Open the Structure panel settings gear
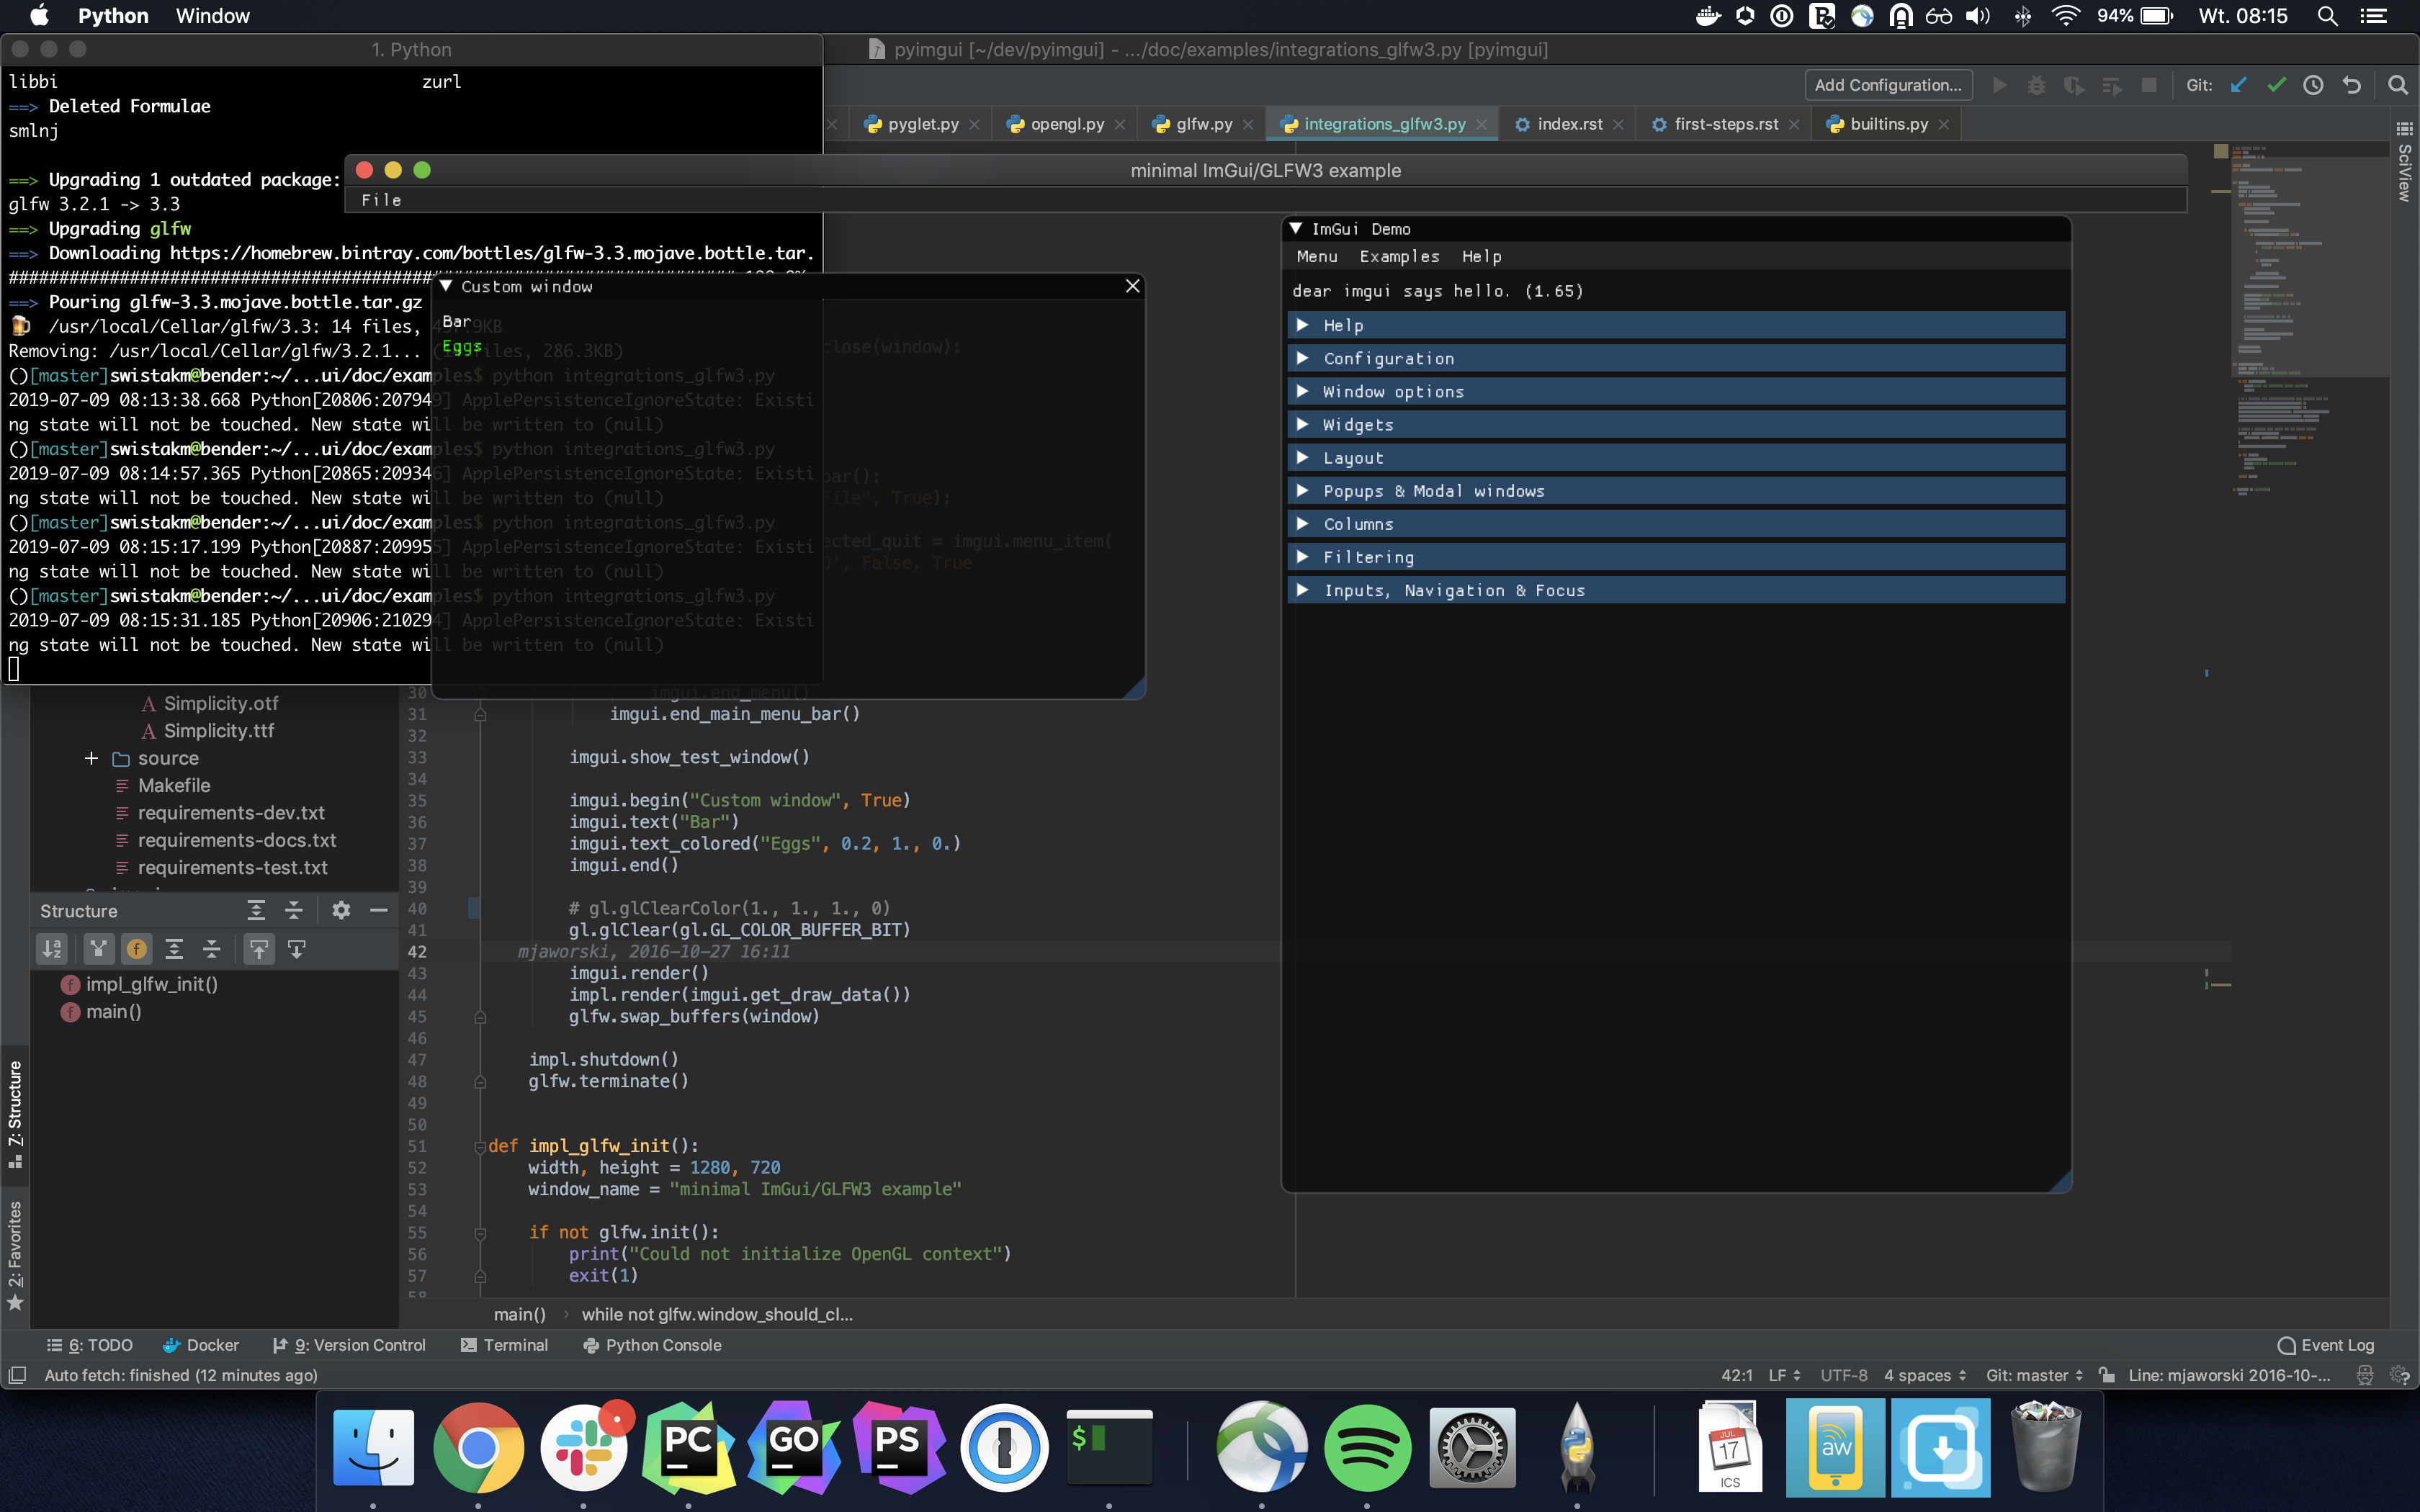The width and height of the screenshot is (2420, 1512). tap(341, 910)
